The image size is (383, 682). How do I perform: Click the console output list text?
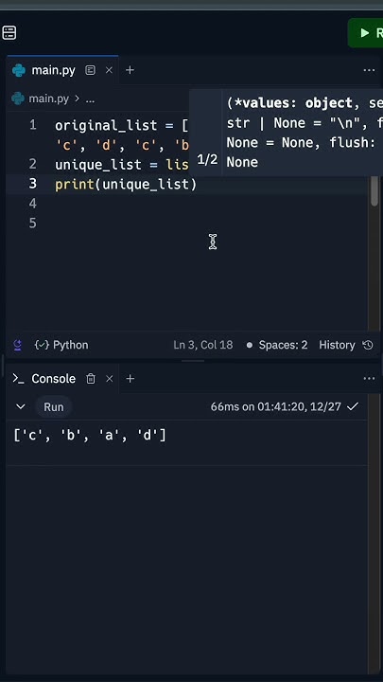click(90, 436)
